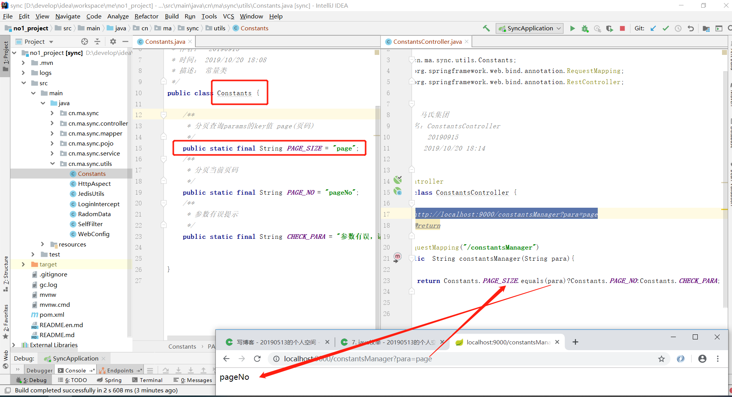Toggle the 5: Debug tool window

click(31, 380)
